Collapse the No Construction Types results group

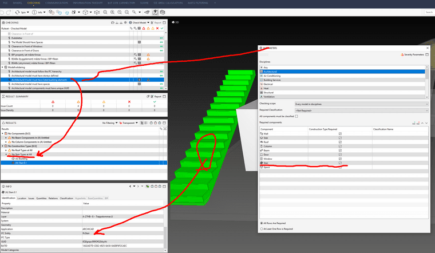tap(3, 146)
